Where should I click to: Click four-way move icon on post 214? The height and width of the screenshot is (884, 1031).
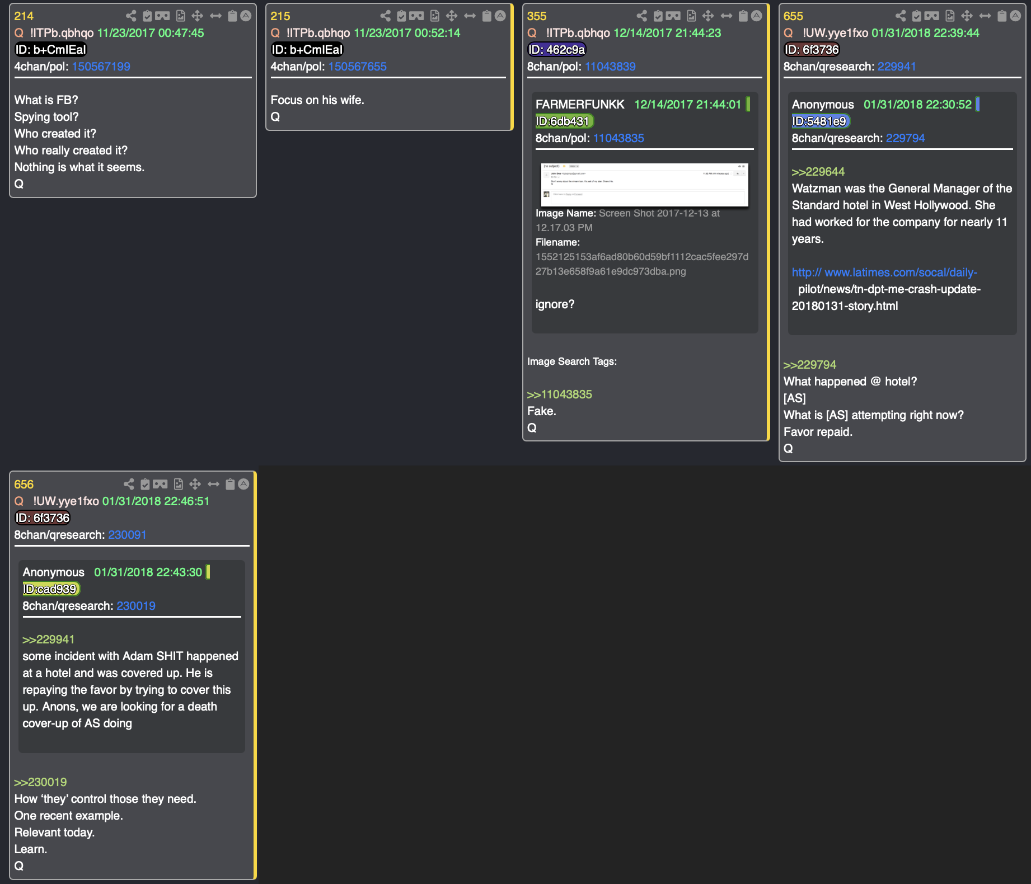pyautogui.click(x=198, y=16)
